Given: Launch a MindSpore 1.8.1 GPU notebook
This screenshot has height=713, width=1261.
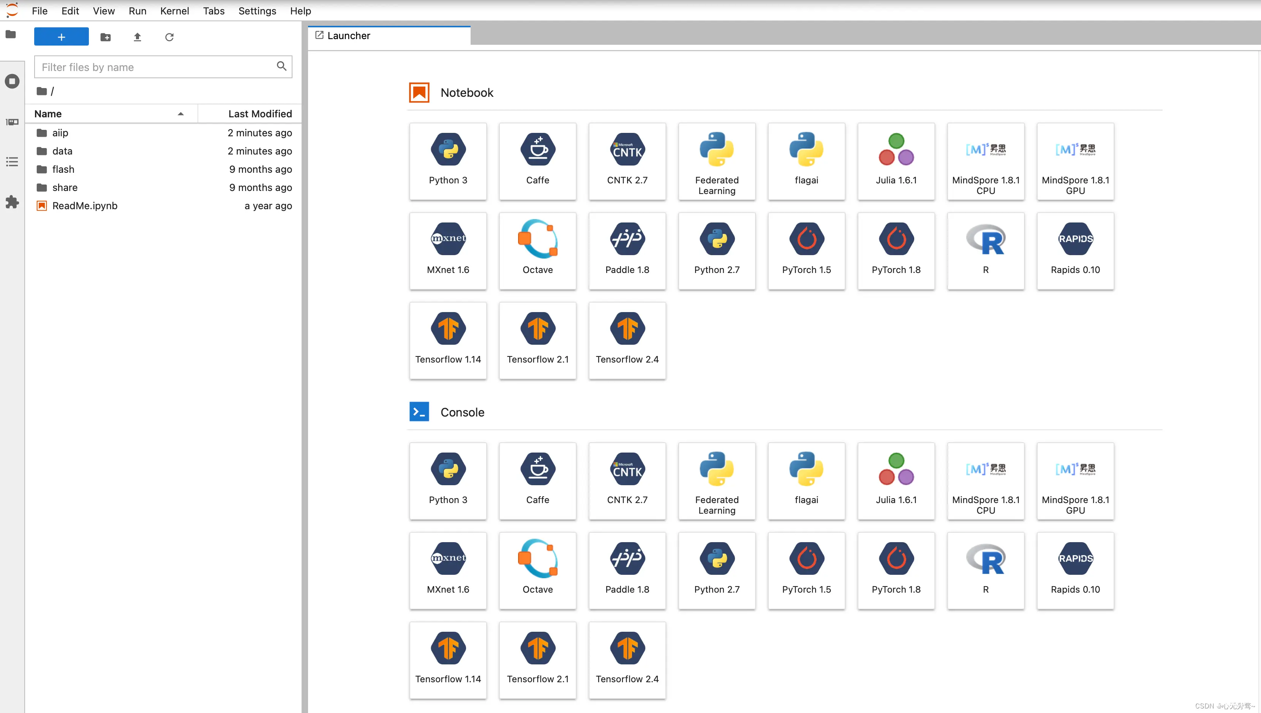Looking at the screenshot, I should point(1076,161).
